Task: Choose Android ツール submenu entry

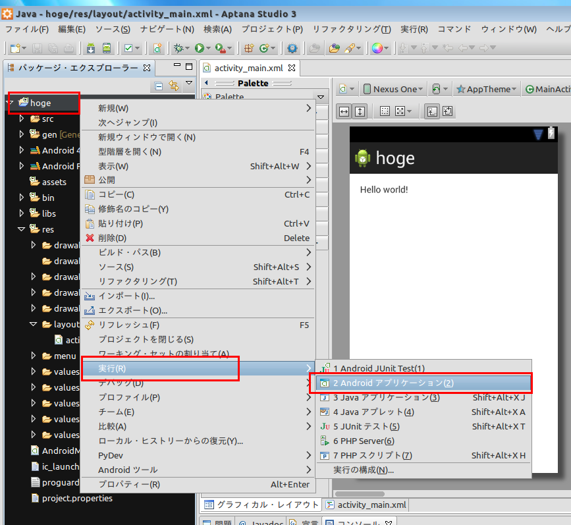Action: click(x=198, y=470)
